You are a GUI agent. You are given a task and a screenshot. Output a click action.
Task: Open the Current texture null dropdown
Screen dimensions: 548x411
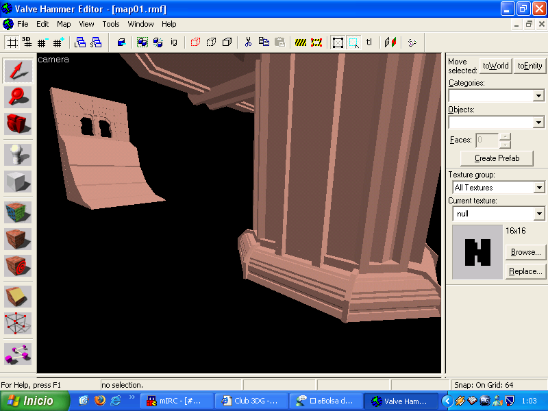pyautogui.click(x=539, y=214)
